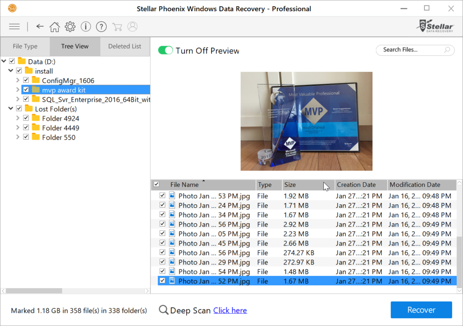Uncheck the Lost Folder(s) checkbox
The height and width of the screenshot is (326, 463).
pos(19,109)
